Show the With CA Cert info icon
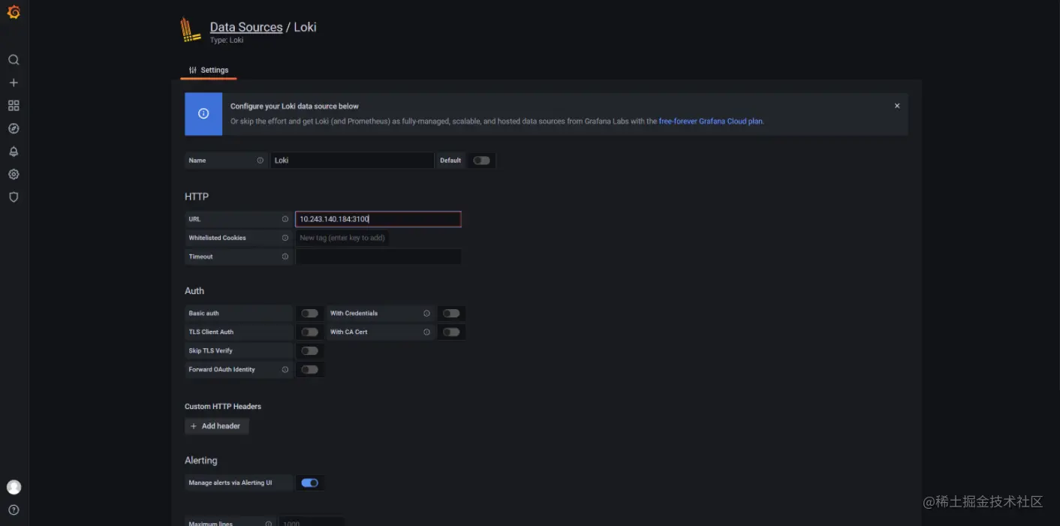The image size is (1060, 526). coord(426,332)
